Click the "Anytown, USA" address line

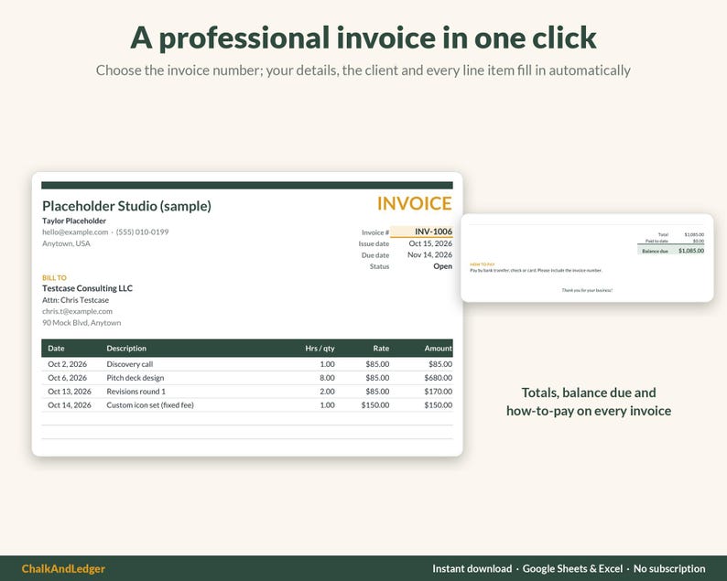pyautogui.click(x=66, y=243)
